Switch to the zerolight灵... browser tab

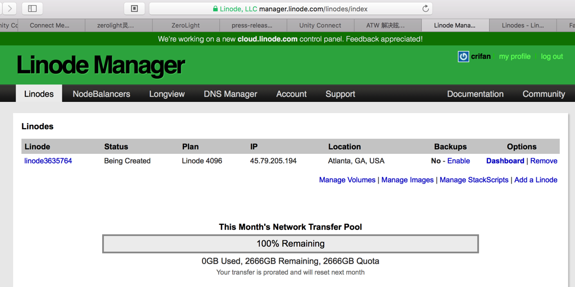pos(118,25)
